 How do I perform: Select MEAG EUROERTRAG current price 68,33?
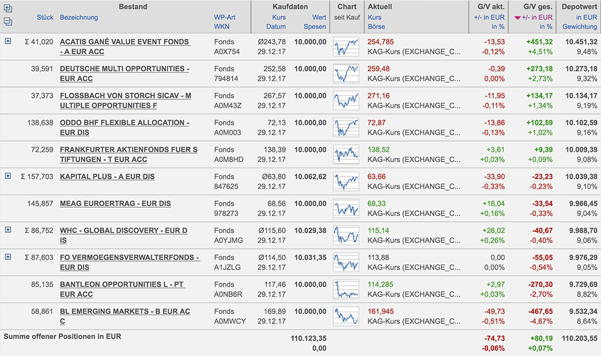coord(376,204)
